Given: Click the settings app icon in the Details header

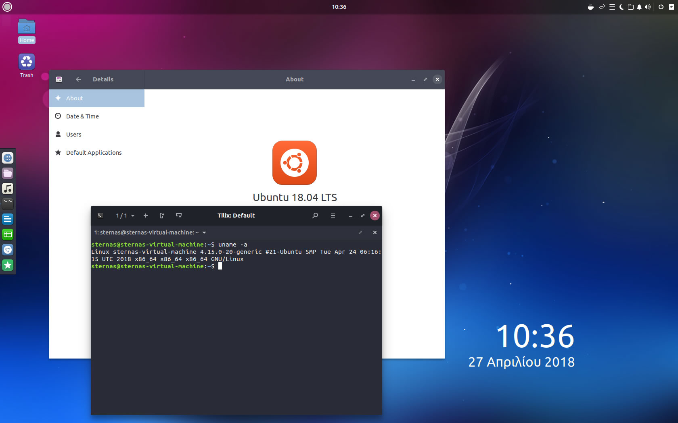Looking at the screenshot, I should coord(59,79).
